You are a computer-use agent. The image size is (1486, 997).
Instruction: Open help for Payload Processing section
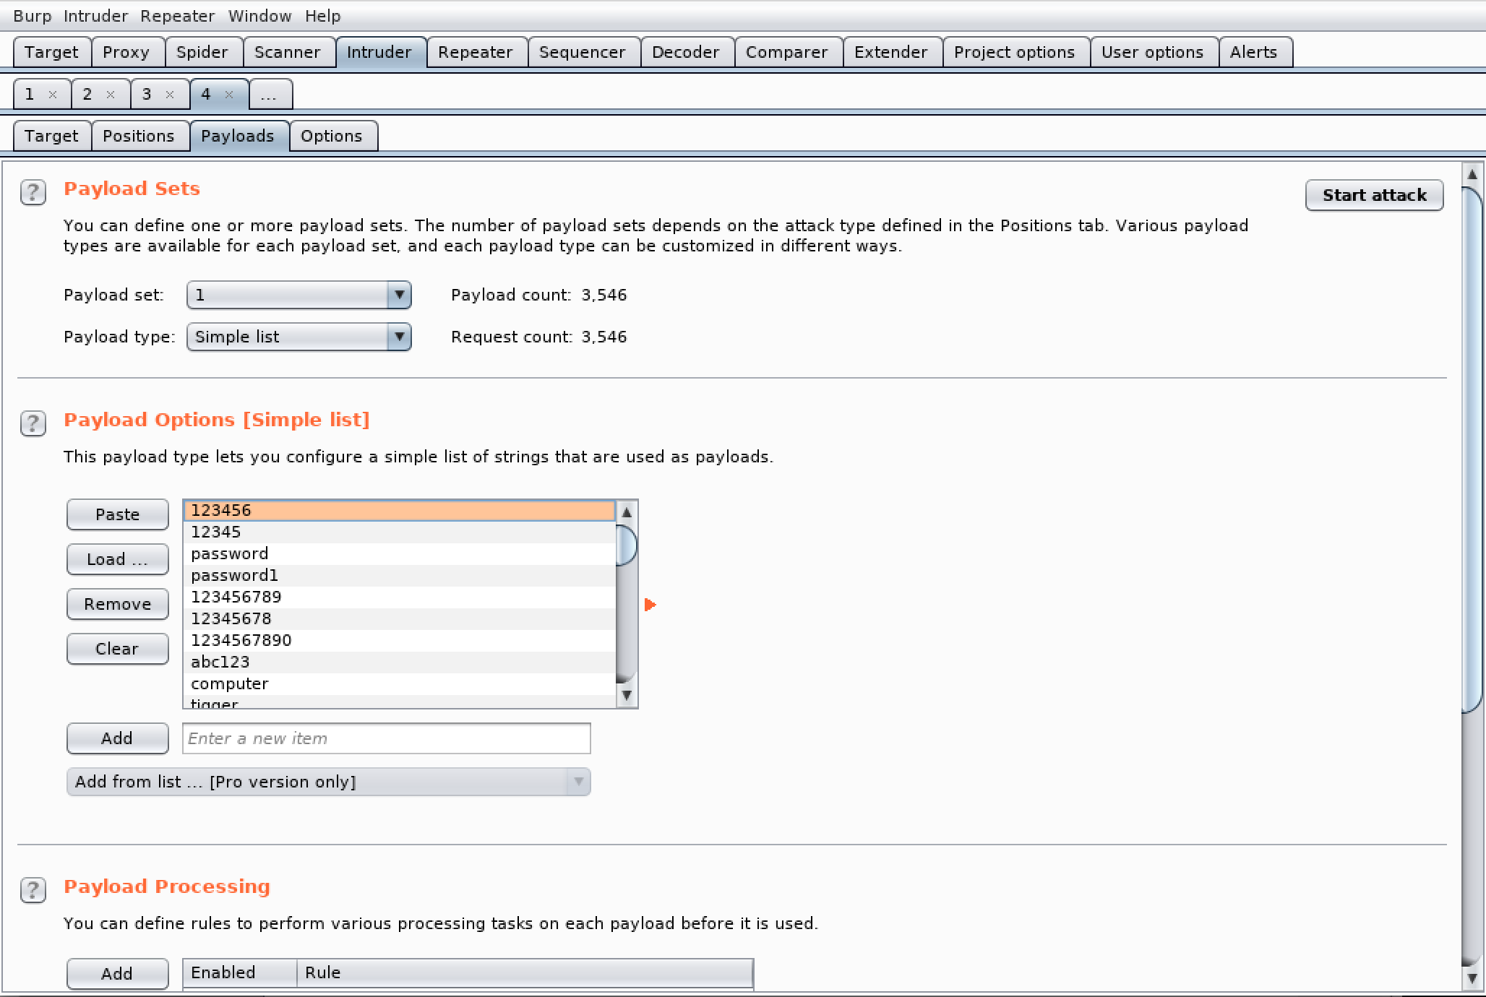click(33, 890)
